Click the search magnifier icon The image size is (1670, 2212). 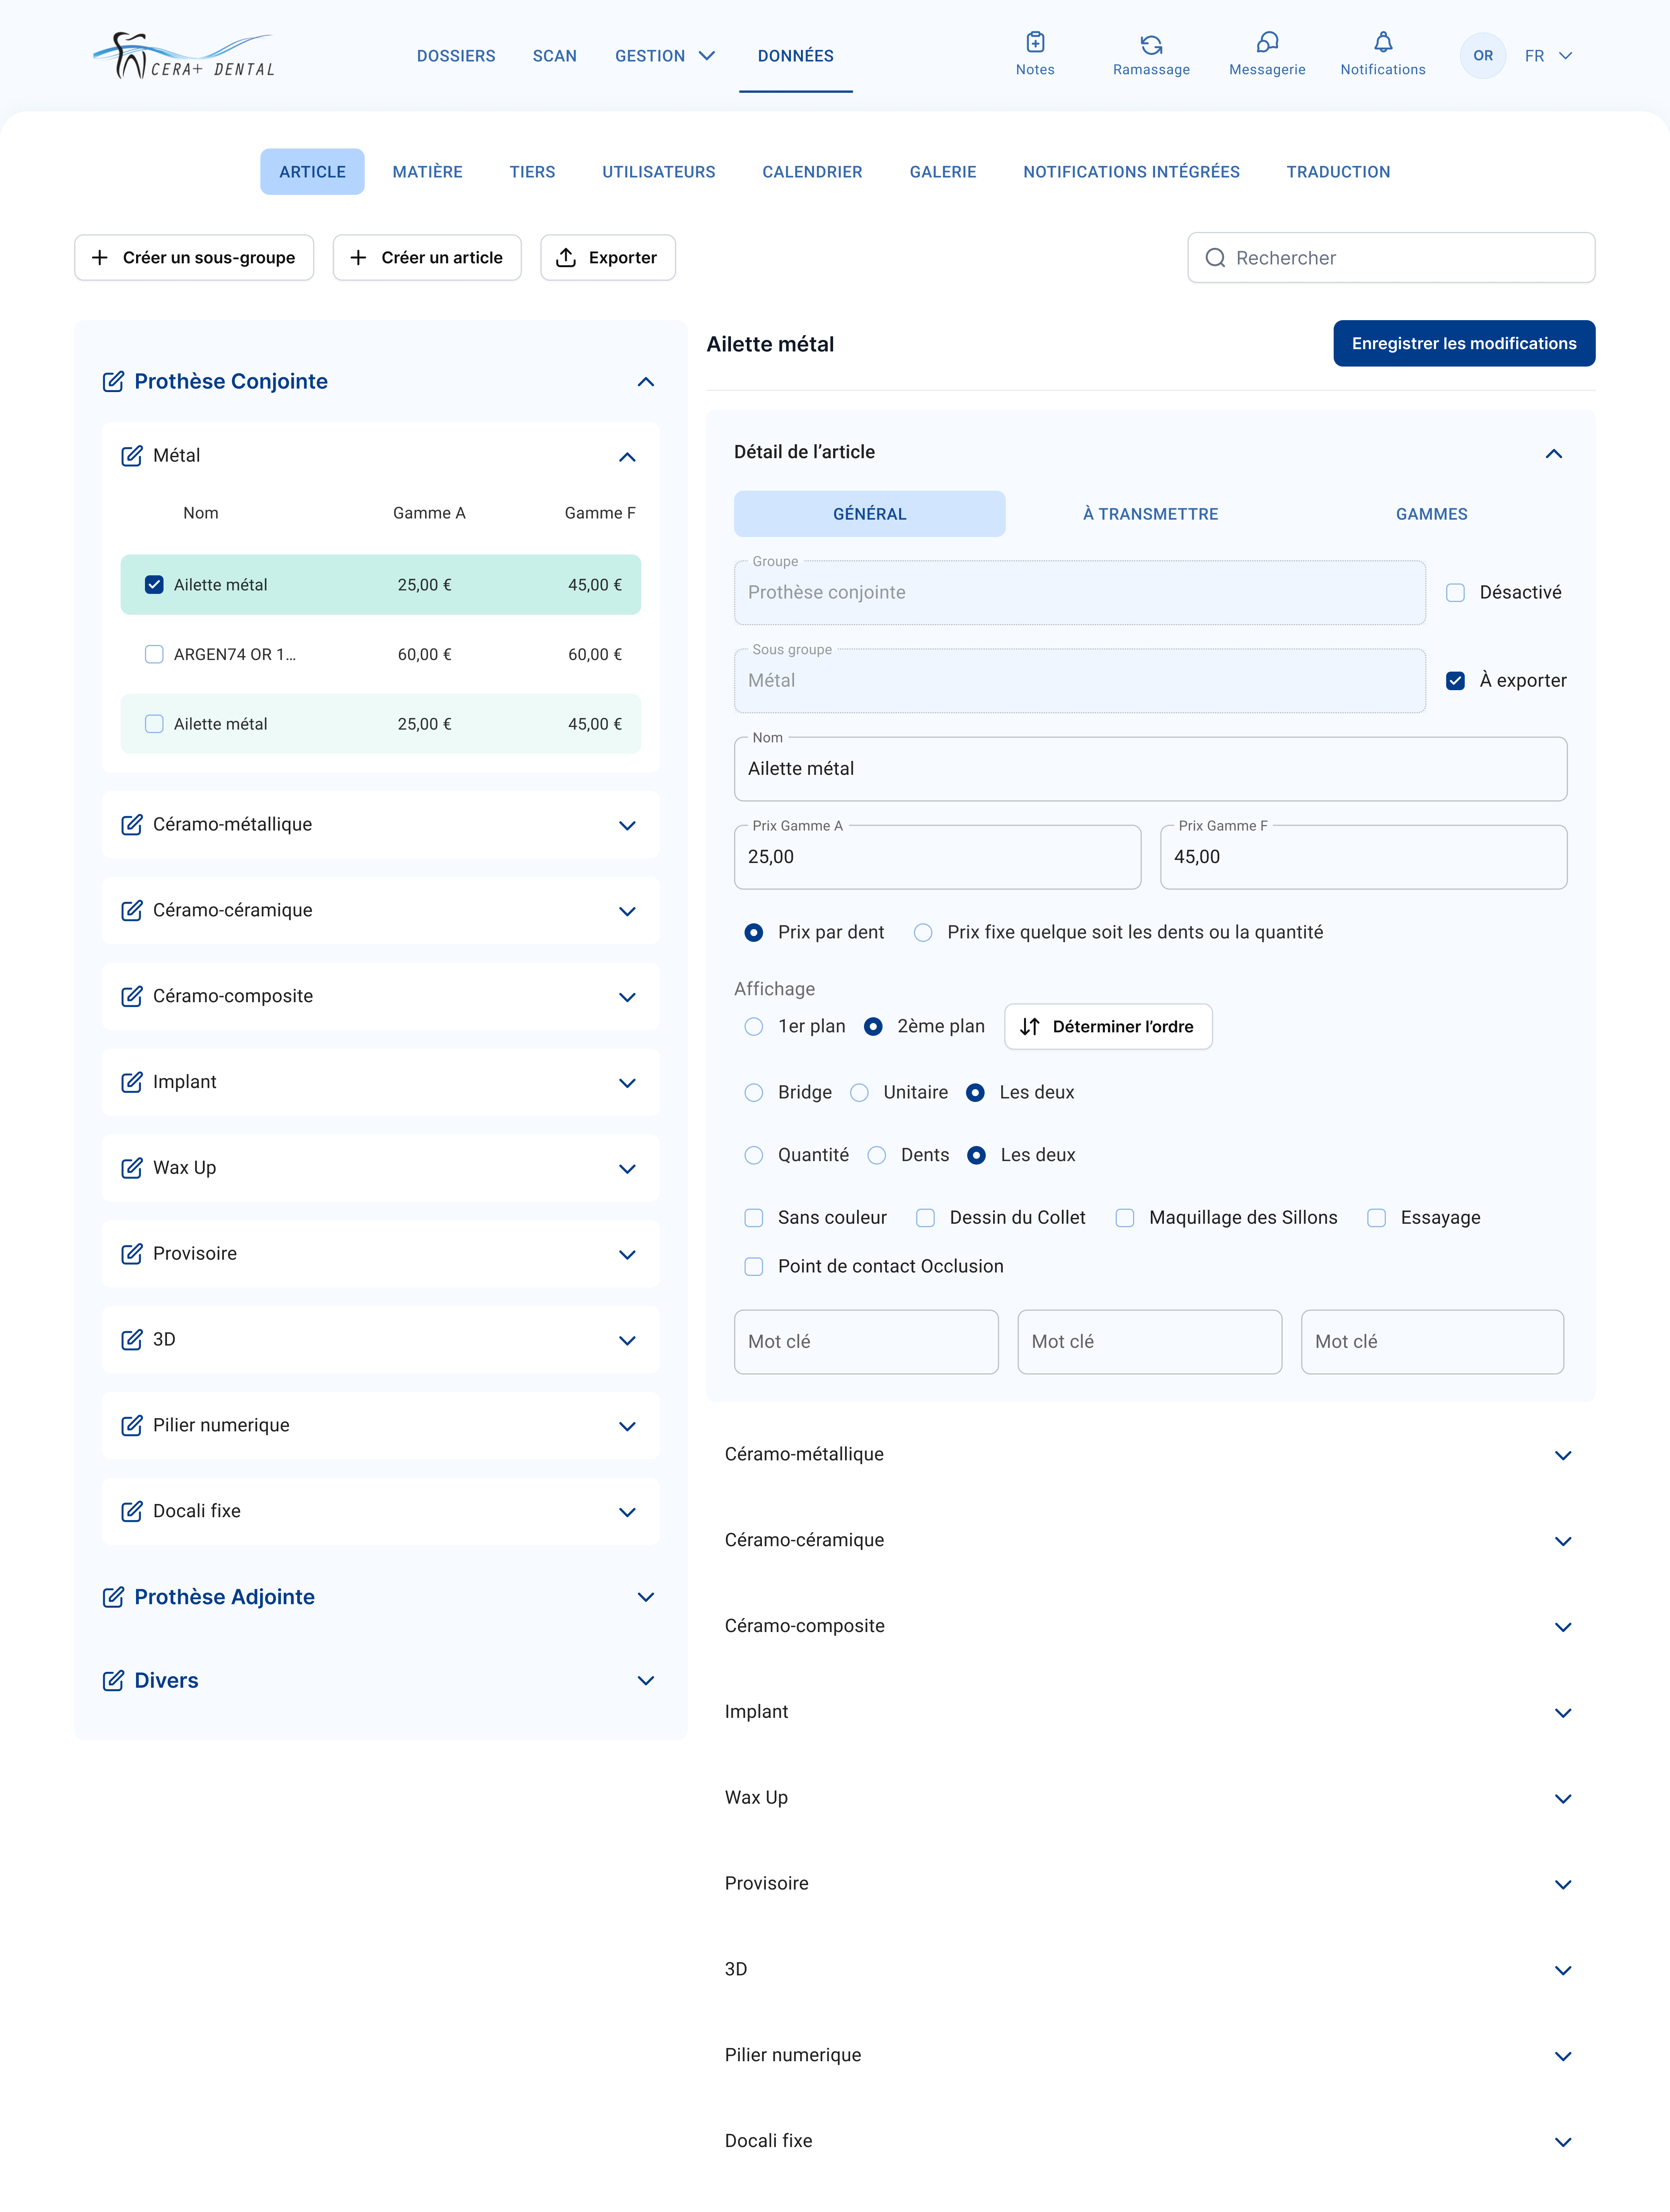1215,258
